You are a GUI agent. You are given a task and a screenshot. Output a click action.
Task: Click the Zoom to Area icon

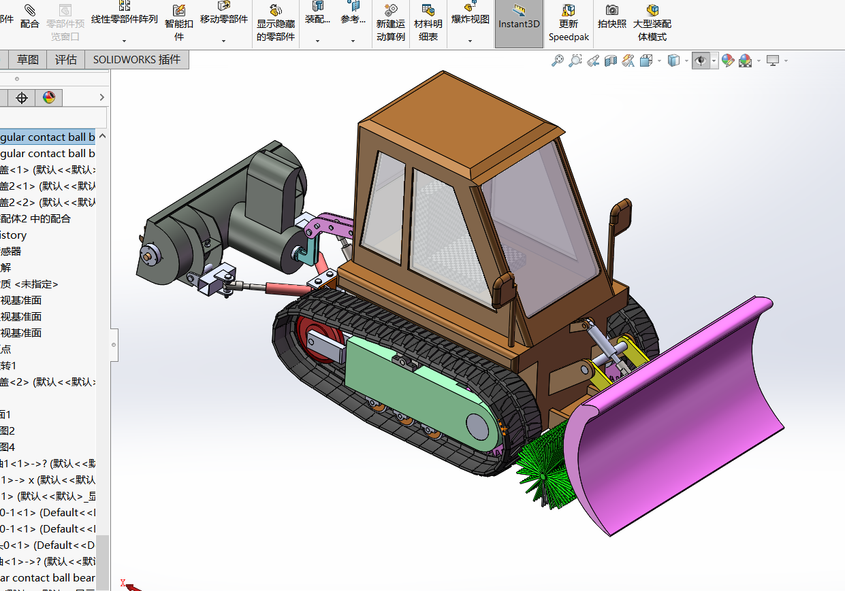pyautogui.click(x=575, y=61)
